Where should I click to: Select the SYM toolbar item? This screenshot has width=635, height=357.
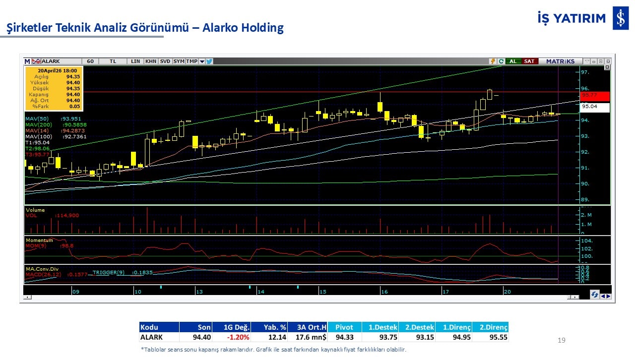(x=179, y=61)
